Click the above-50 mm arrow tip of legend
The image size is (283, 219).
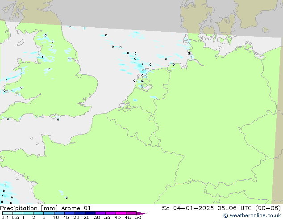pyautogui.click(x=141, y=213)
